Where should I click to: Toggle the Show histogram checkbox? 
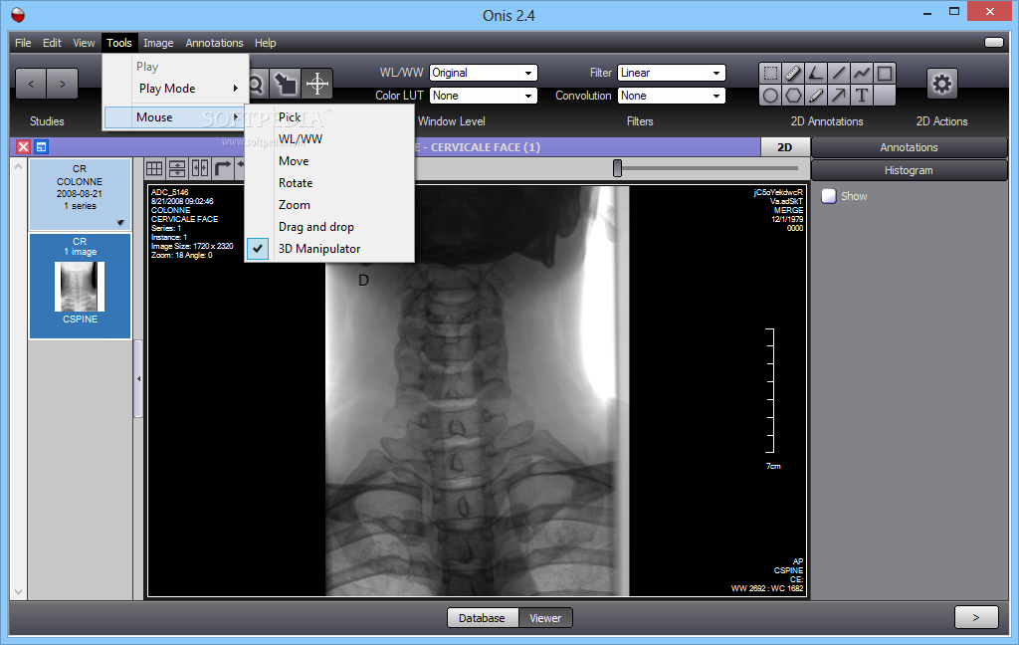pyautogui.click(x=829, y=196)
